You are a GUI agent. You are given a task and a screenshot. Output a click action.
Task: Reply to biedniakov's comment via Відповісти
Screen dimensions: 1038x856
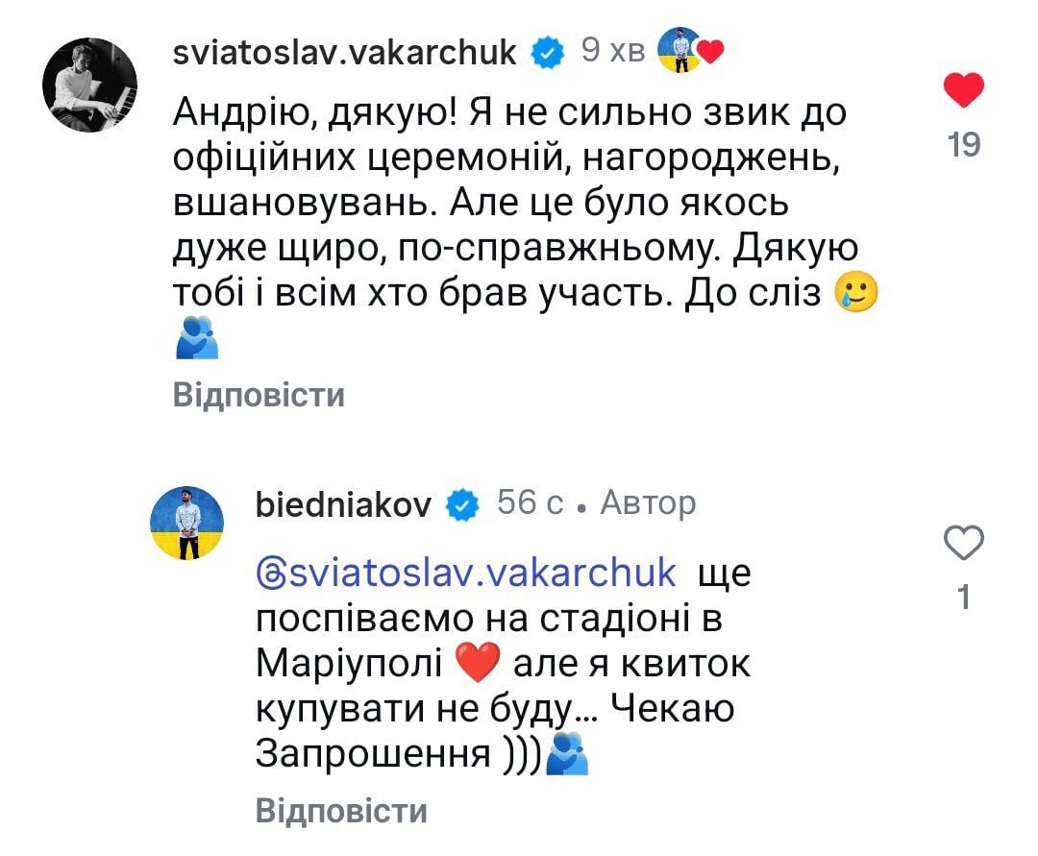[341, 811]
